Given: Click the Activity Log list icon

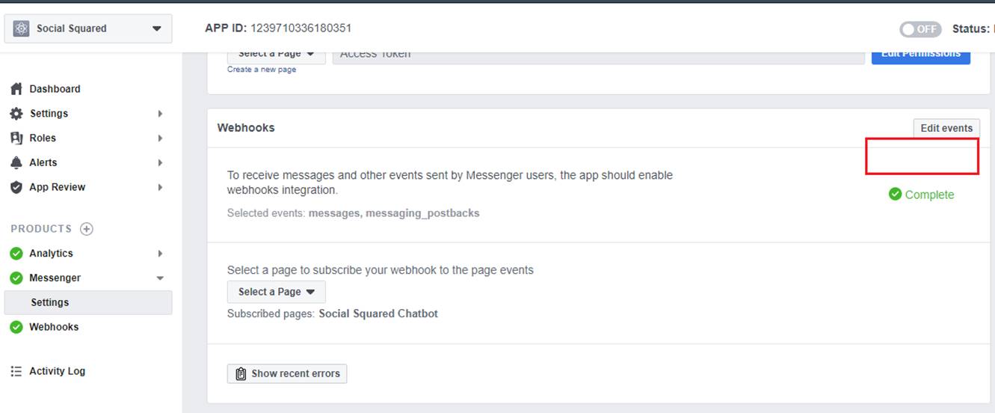Looking at the screenshot, I should pos(16,371).
